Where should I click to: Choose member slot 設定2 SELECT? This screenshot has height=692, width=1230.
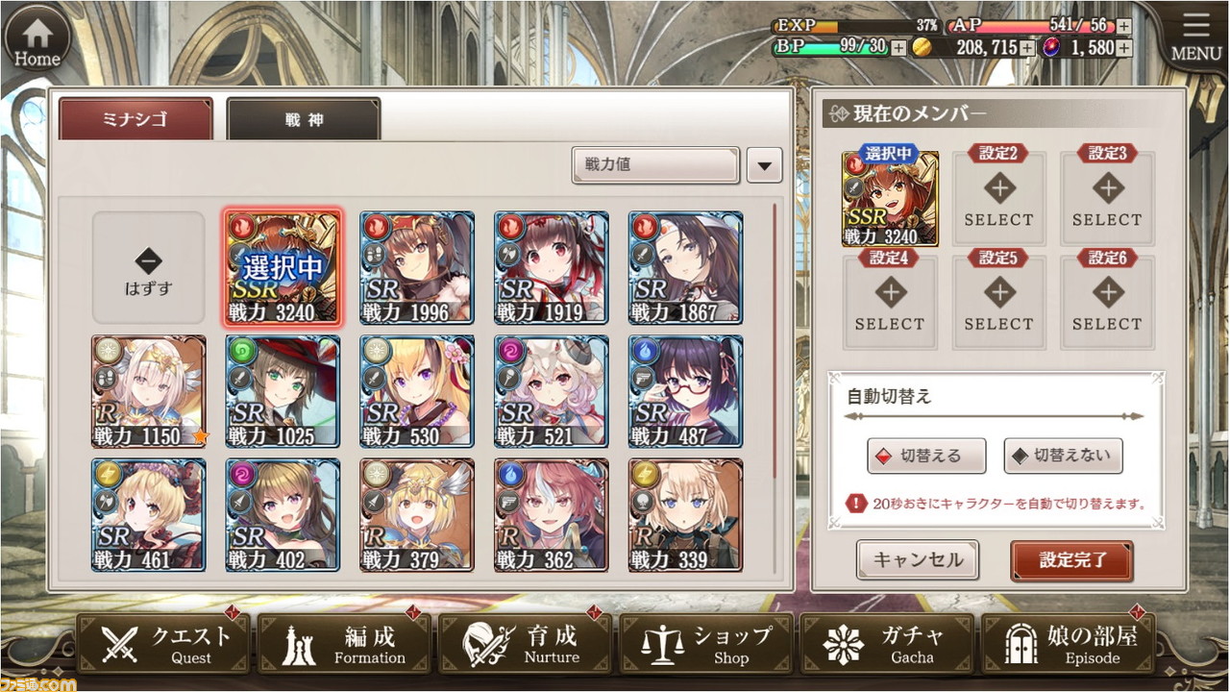pos(998,196)
